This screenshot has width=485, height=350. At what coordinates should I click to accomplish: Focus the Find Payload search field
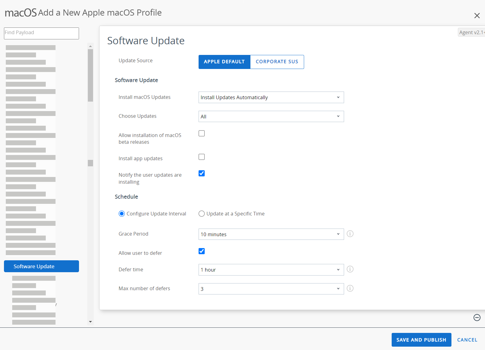pyautogui.click(x=41, y=33)
